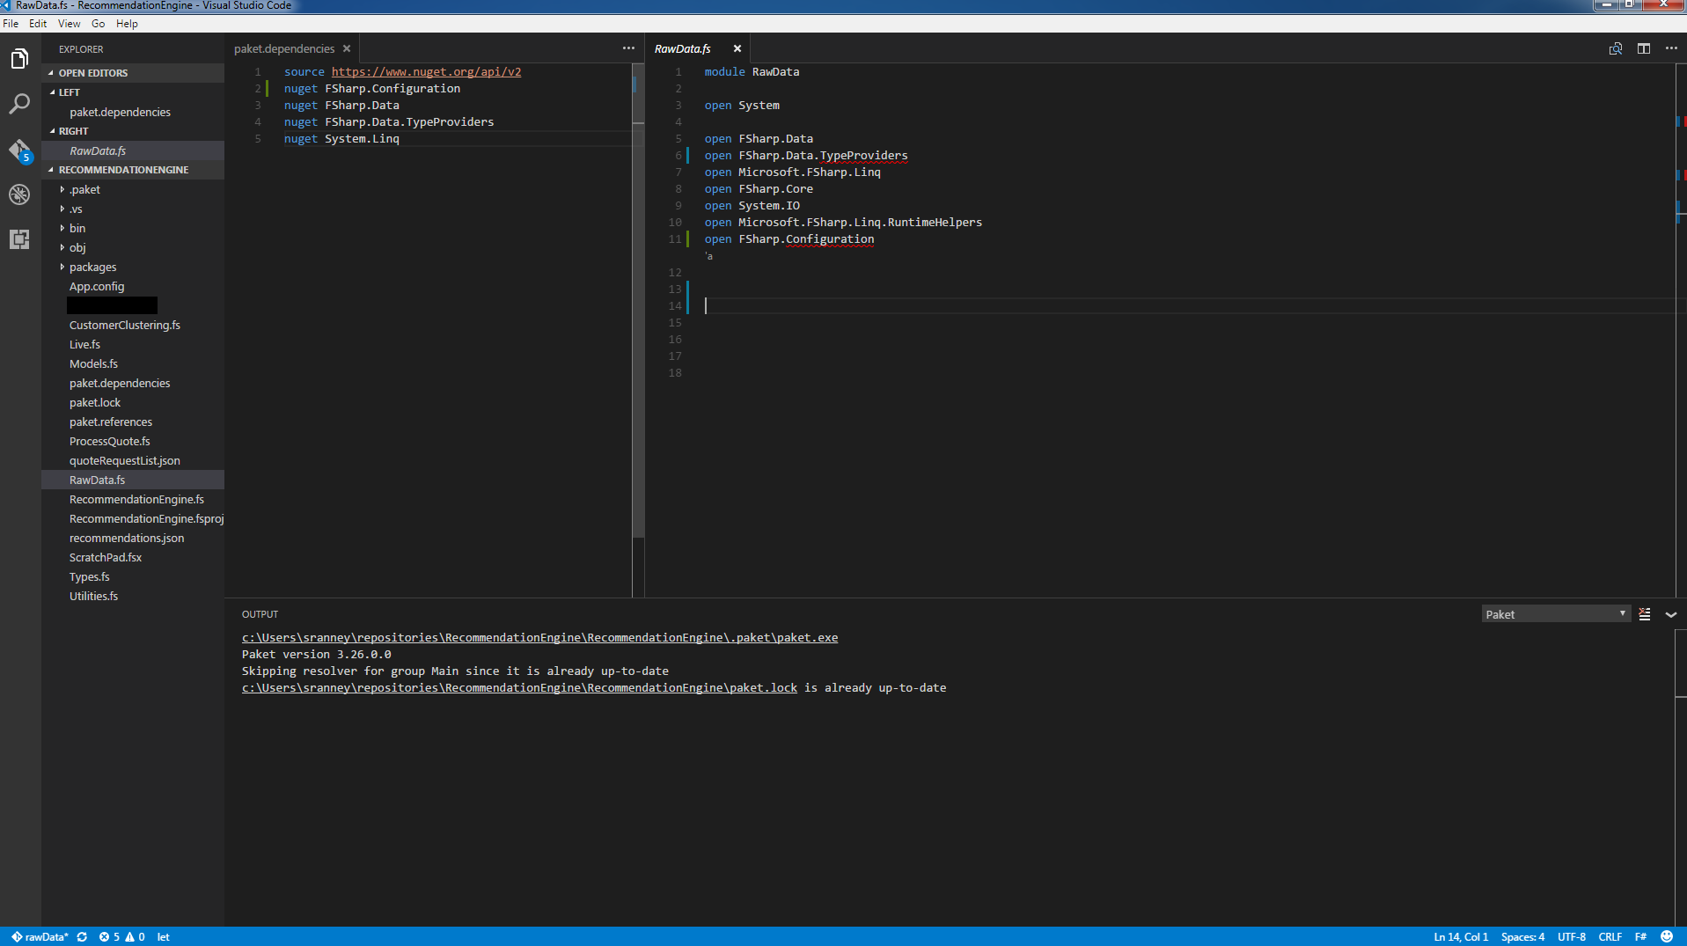Open the Help menu
The width and height of the screenshot is (1687, 946).
click(x=127, y=24)
